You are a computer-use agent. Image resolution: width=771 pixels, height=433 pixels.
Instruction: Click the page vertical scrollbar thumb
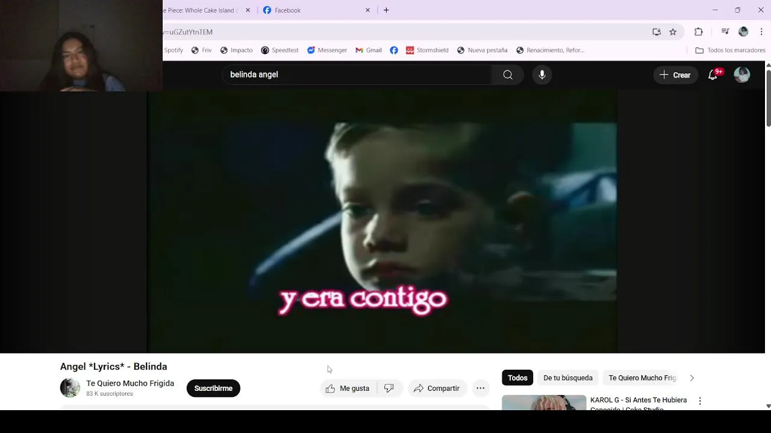click(x=768, y=98)
